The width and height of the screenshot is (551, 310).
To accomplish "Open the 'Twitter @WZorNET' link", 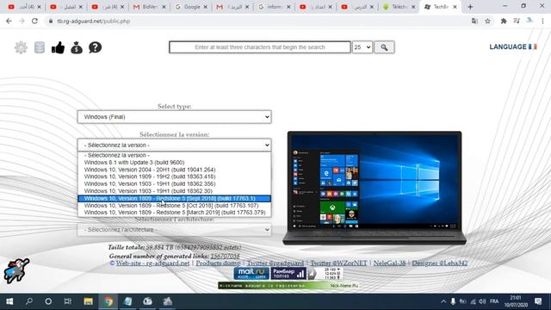I will pos(338,263).
